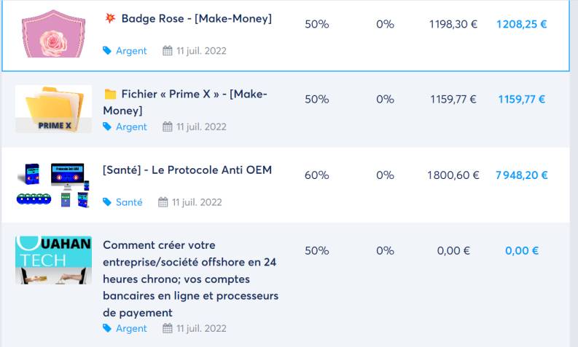Viewport: 578px width, 347px height.
Task: Open the Prime X folder thumbnail
Action: click(x=53, y=109)
